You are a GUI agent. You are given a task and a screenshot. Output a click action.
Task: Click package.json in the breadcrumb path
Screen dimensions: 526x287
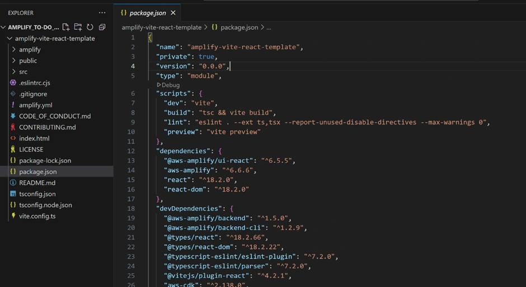239,27
